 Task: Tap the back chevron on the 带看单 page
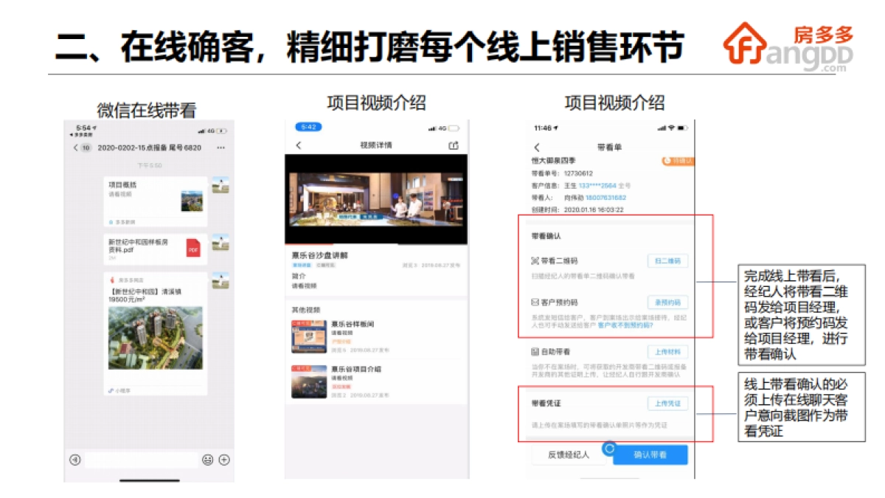coord(536,146)
